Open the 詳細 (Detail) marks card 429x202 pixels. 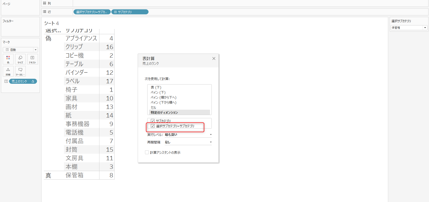pyautogui.click(x=8, y=71)
